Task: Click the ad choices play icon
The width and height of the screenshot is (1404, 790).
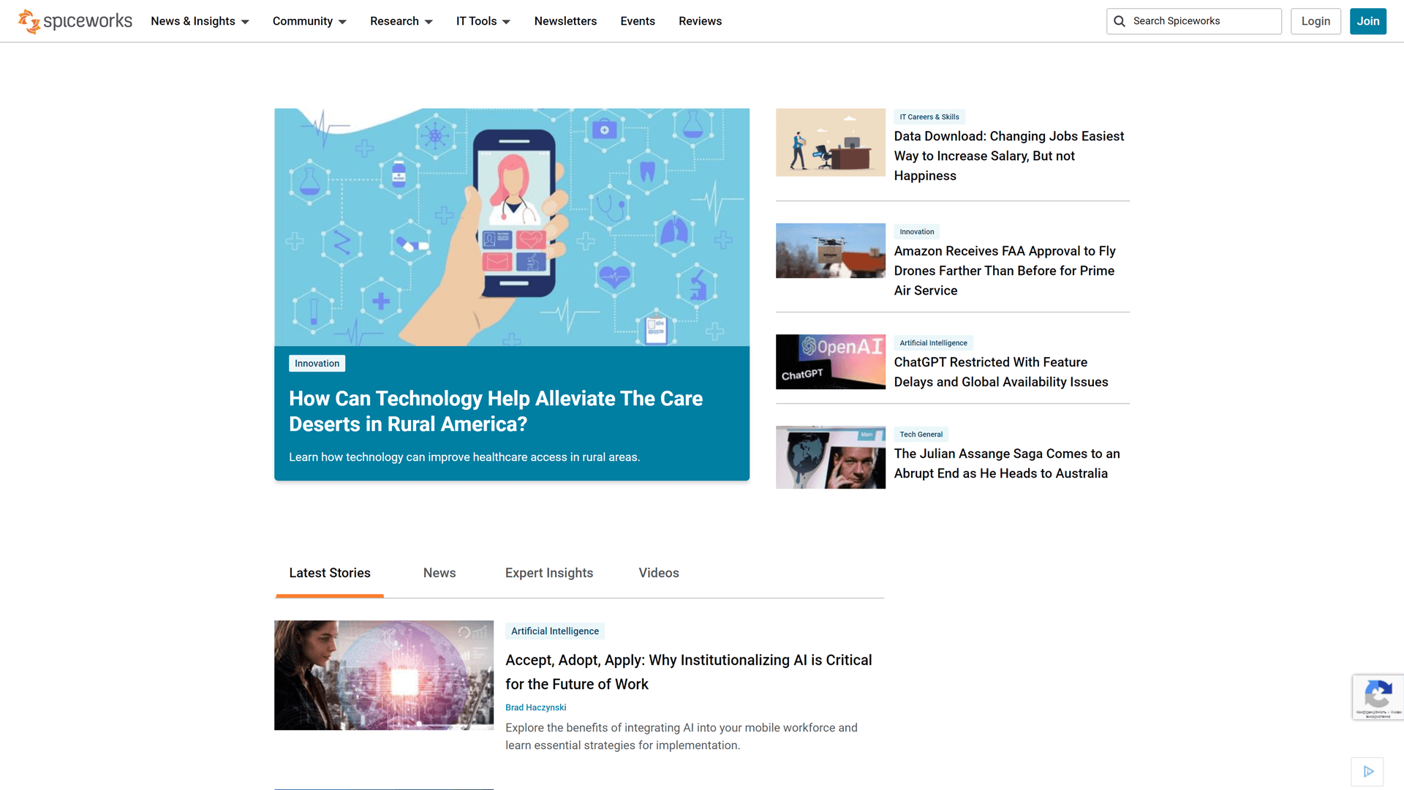Action: [1368, 771]
